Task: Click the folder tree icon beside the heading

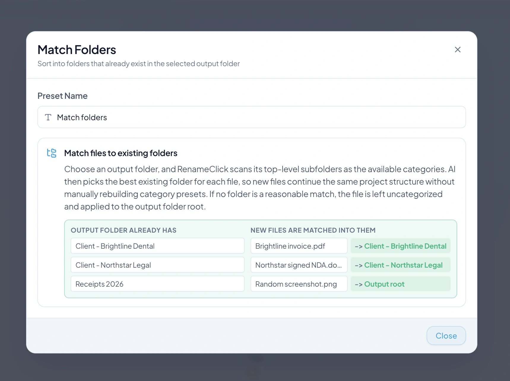Action: (x=52, y=153)
